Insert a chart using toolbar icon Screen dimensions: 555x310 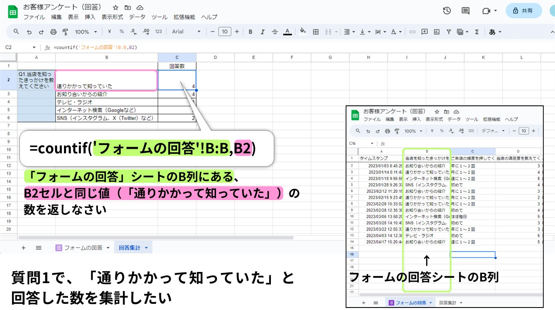[436, 32]
